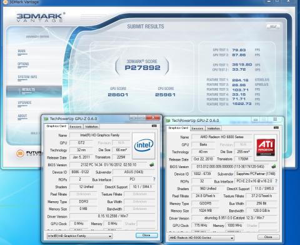Click the CPU Test 1 result 3619.80

pyautogui.click(x=242, y=64)
